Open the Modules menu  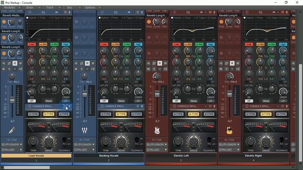tap(11, 8)
